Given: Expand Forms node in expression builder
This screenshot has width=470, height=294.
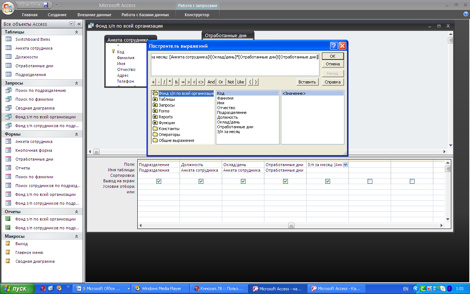Looking at the screenshot, I should (x=155, y=111).
